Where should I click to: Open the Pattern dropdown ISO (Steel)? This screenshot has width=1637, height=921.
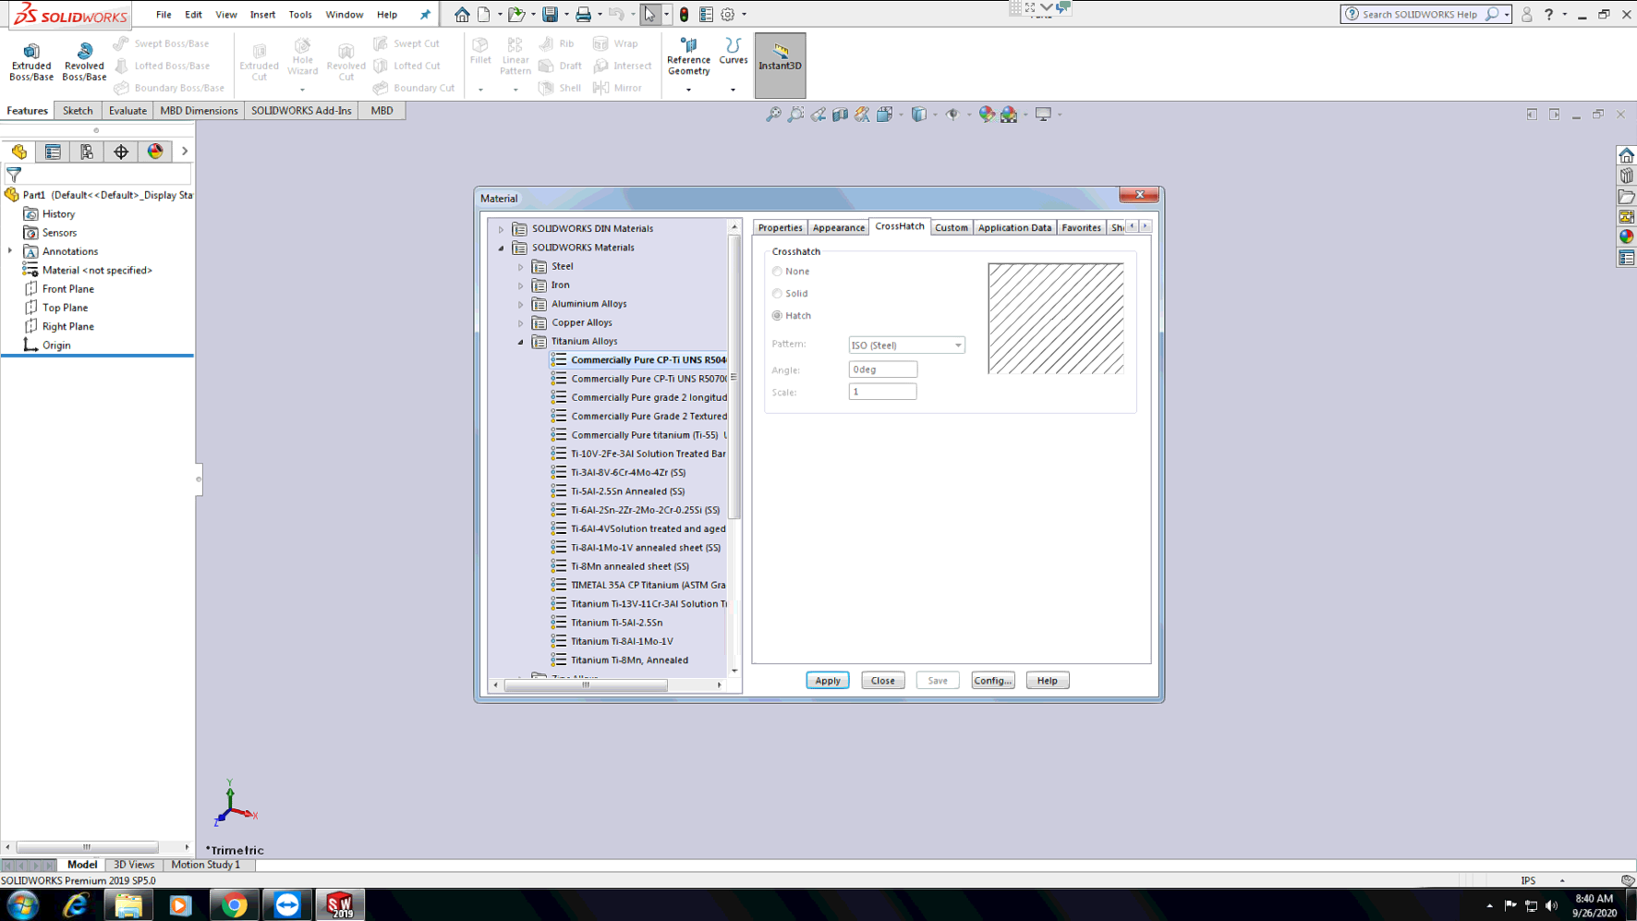click(906, 345)
